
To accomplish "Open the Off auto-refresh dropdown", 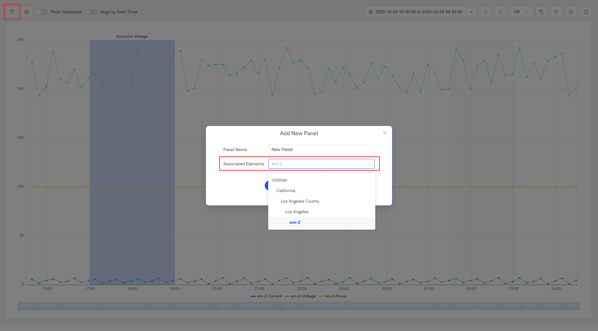I will pyautogui.click(x=521, y=11).
